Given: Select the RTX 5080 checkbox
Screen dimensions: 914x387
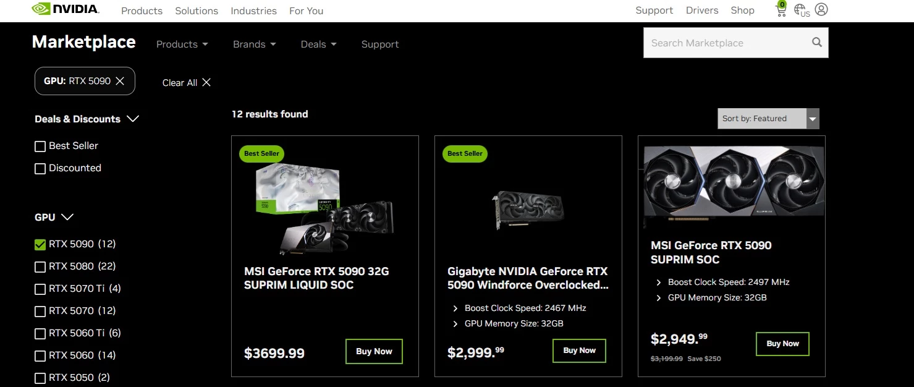Looking at the screenshot, I should pos(40,267).
